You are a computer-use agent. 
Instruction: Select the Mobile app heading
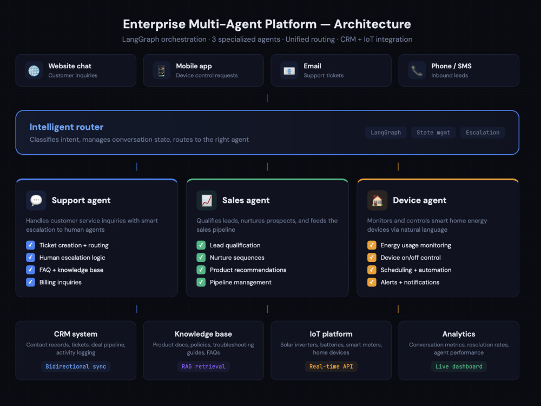click(194, 66)
